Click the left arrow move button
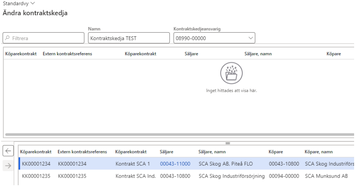356x189 pixels. click(8, 151)
